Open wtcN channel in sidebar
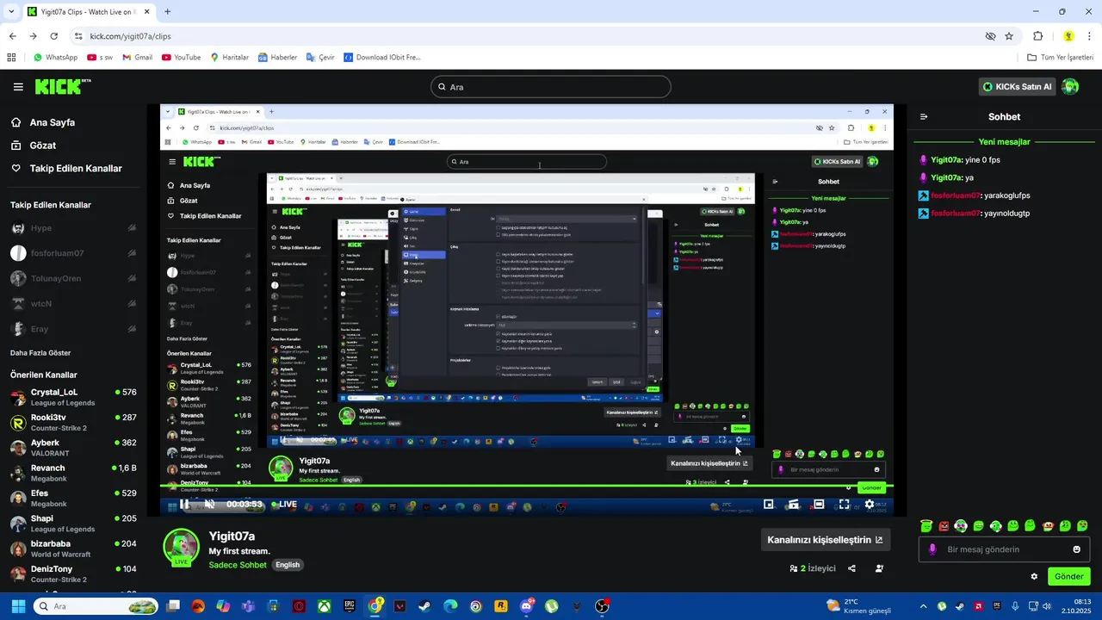 (73, 303)
